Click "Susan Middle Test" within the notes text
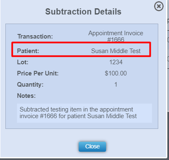 (x=112, y=116)
